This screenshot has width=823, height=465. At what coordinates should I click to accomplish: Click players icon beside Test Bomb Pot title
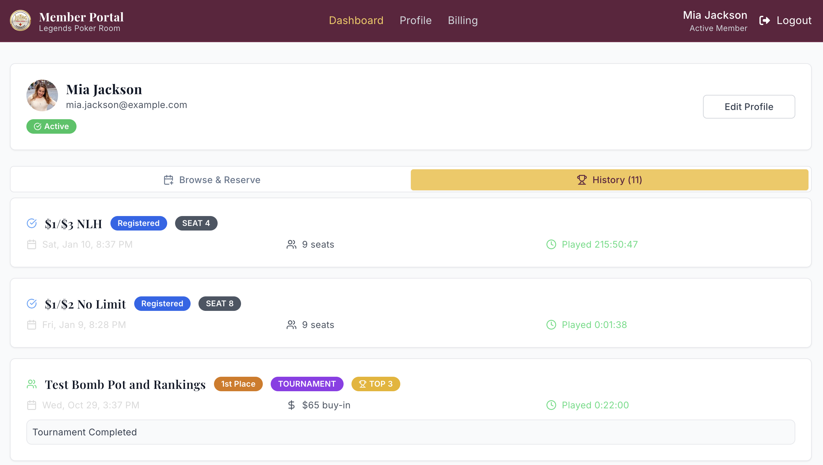[x=32, y=384]
